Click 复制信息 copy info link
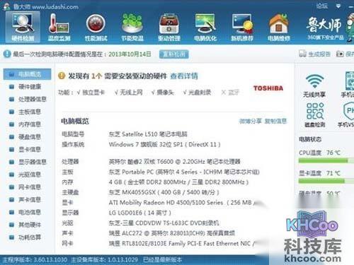The height and width of the screenshot is (265, 354). pos(275,121)
